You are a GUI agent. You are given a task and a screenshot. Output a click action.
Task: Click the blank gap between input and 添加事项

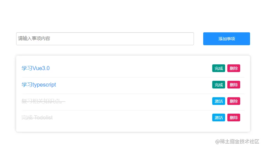tap(199, 39)
